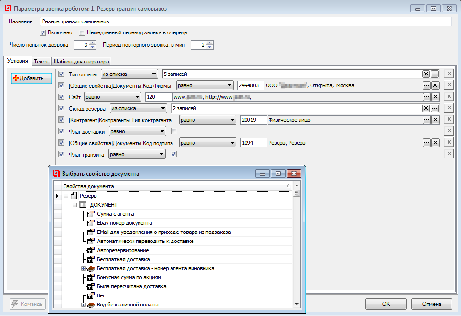The height and width of the screenshot is (316, 461).
Task: Open Тип оплаты operator dropdown 'из списка'
Action: [129, 74]
